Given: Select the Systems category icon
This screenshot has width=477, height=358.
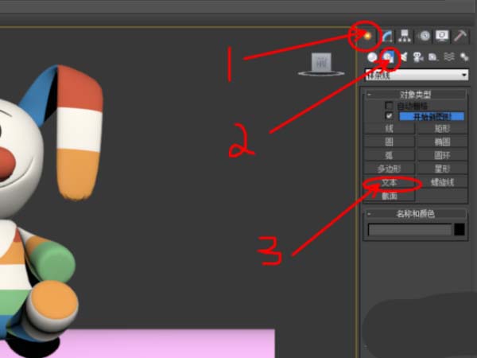Looking at the screenshot, I should click(x=464, y=57).
